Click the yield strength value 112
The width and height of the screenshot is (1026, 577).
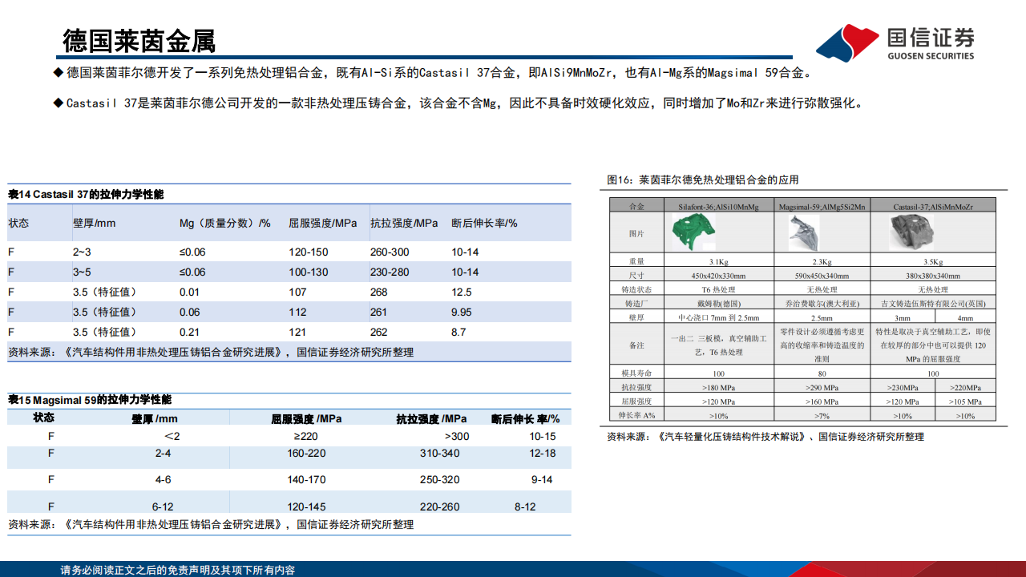[x=297, y=312]
